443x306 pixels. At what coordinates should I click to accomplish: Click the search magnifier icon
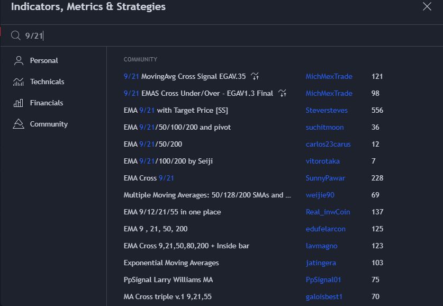[x=16, y=35]
